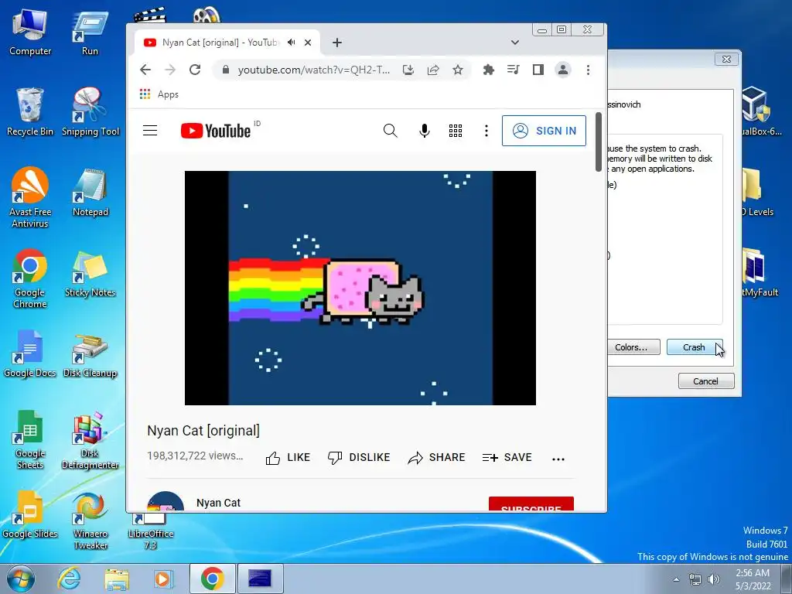Expand the 198,312,722 views description text
Screen dimensions: 792x594
[195, 456]
